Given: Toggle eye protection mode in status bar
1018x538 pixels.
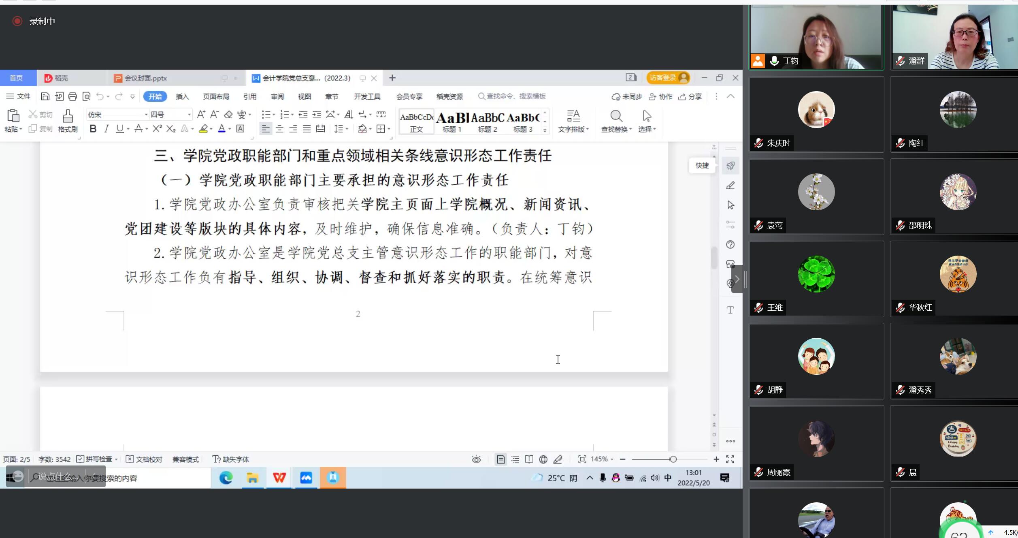Looking at the screenshot, I should (476, 459).
